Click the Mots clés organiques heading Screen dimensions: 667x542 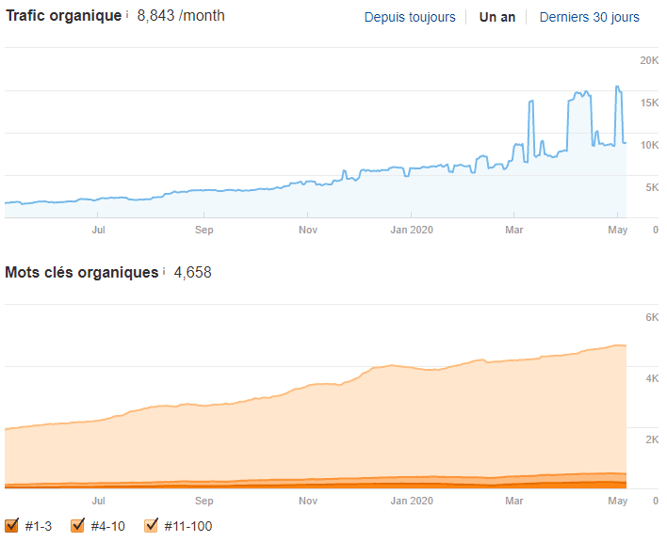pyautogui.click(x=82, y=273)
